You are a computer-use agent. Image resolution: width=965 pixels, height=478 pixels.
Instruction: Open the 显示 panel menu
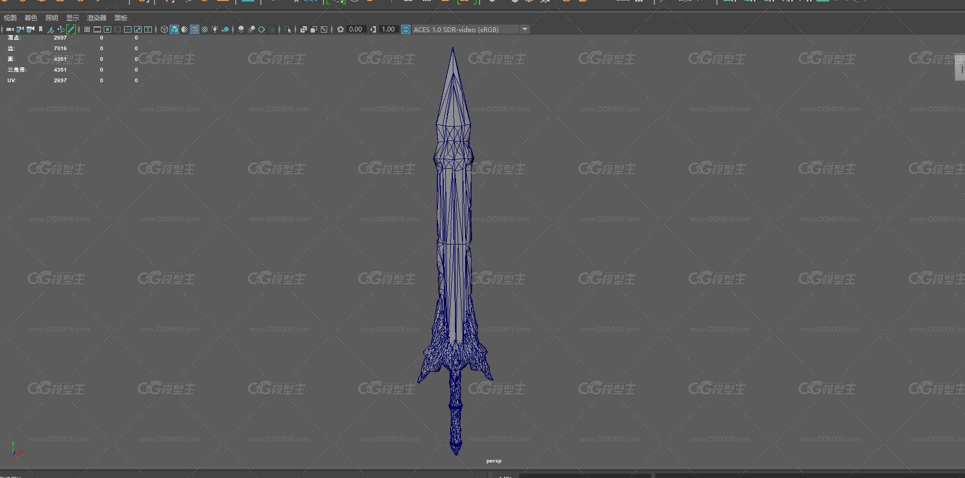73,18
